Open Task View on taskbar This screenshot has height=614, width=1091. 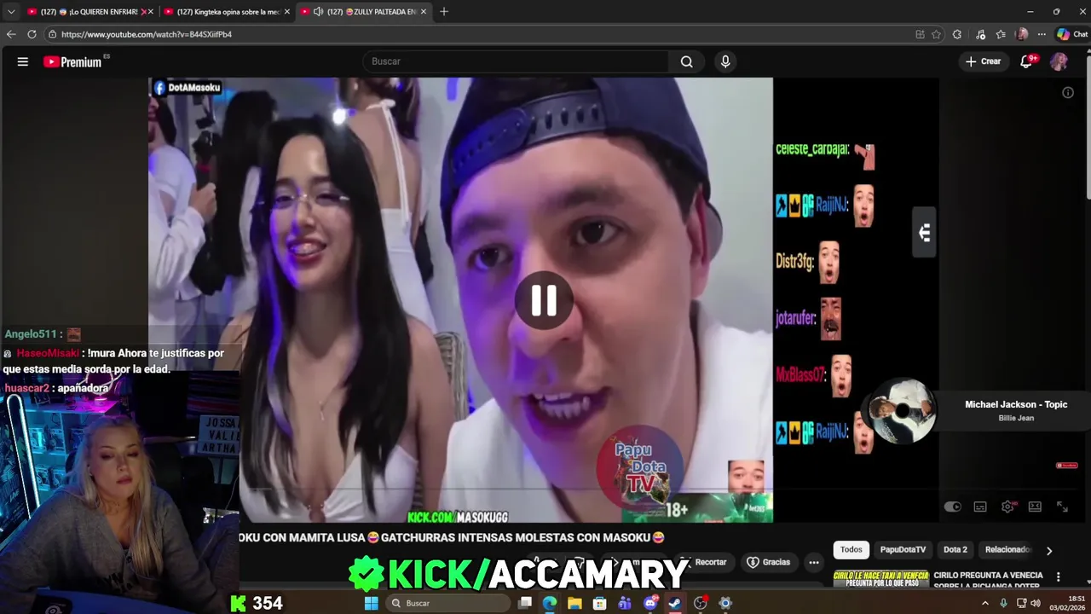525,603
